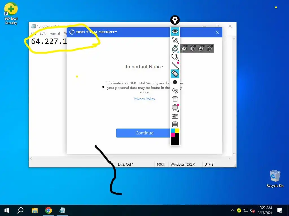The width and height of the screenshot is (289, 216).
Task: Open taskbar Search magnifier
Action: (20, 210)
